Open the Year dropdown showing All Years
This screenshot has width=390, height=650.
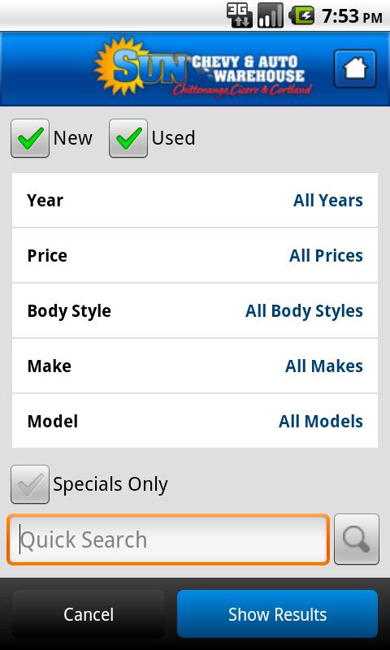pyautogui.click(x=195, y=200)
